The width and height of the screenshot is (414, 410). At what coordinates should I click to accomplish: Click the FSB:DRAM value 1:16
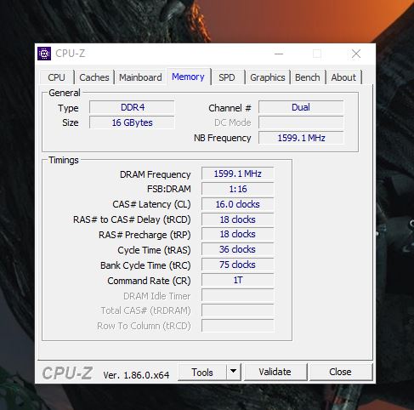pos(238,189)
